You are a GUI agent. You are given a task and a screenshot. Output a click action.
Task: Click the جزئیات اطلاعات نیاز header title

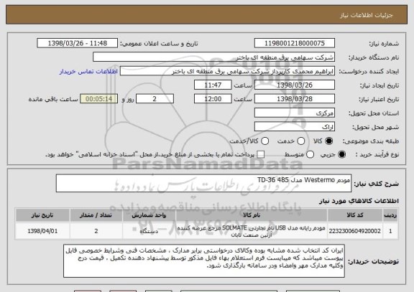click(367, 15)
